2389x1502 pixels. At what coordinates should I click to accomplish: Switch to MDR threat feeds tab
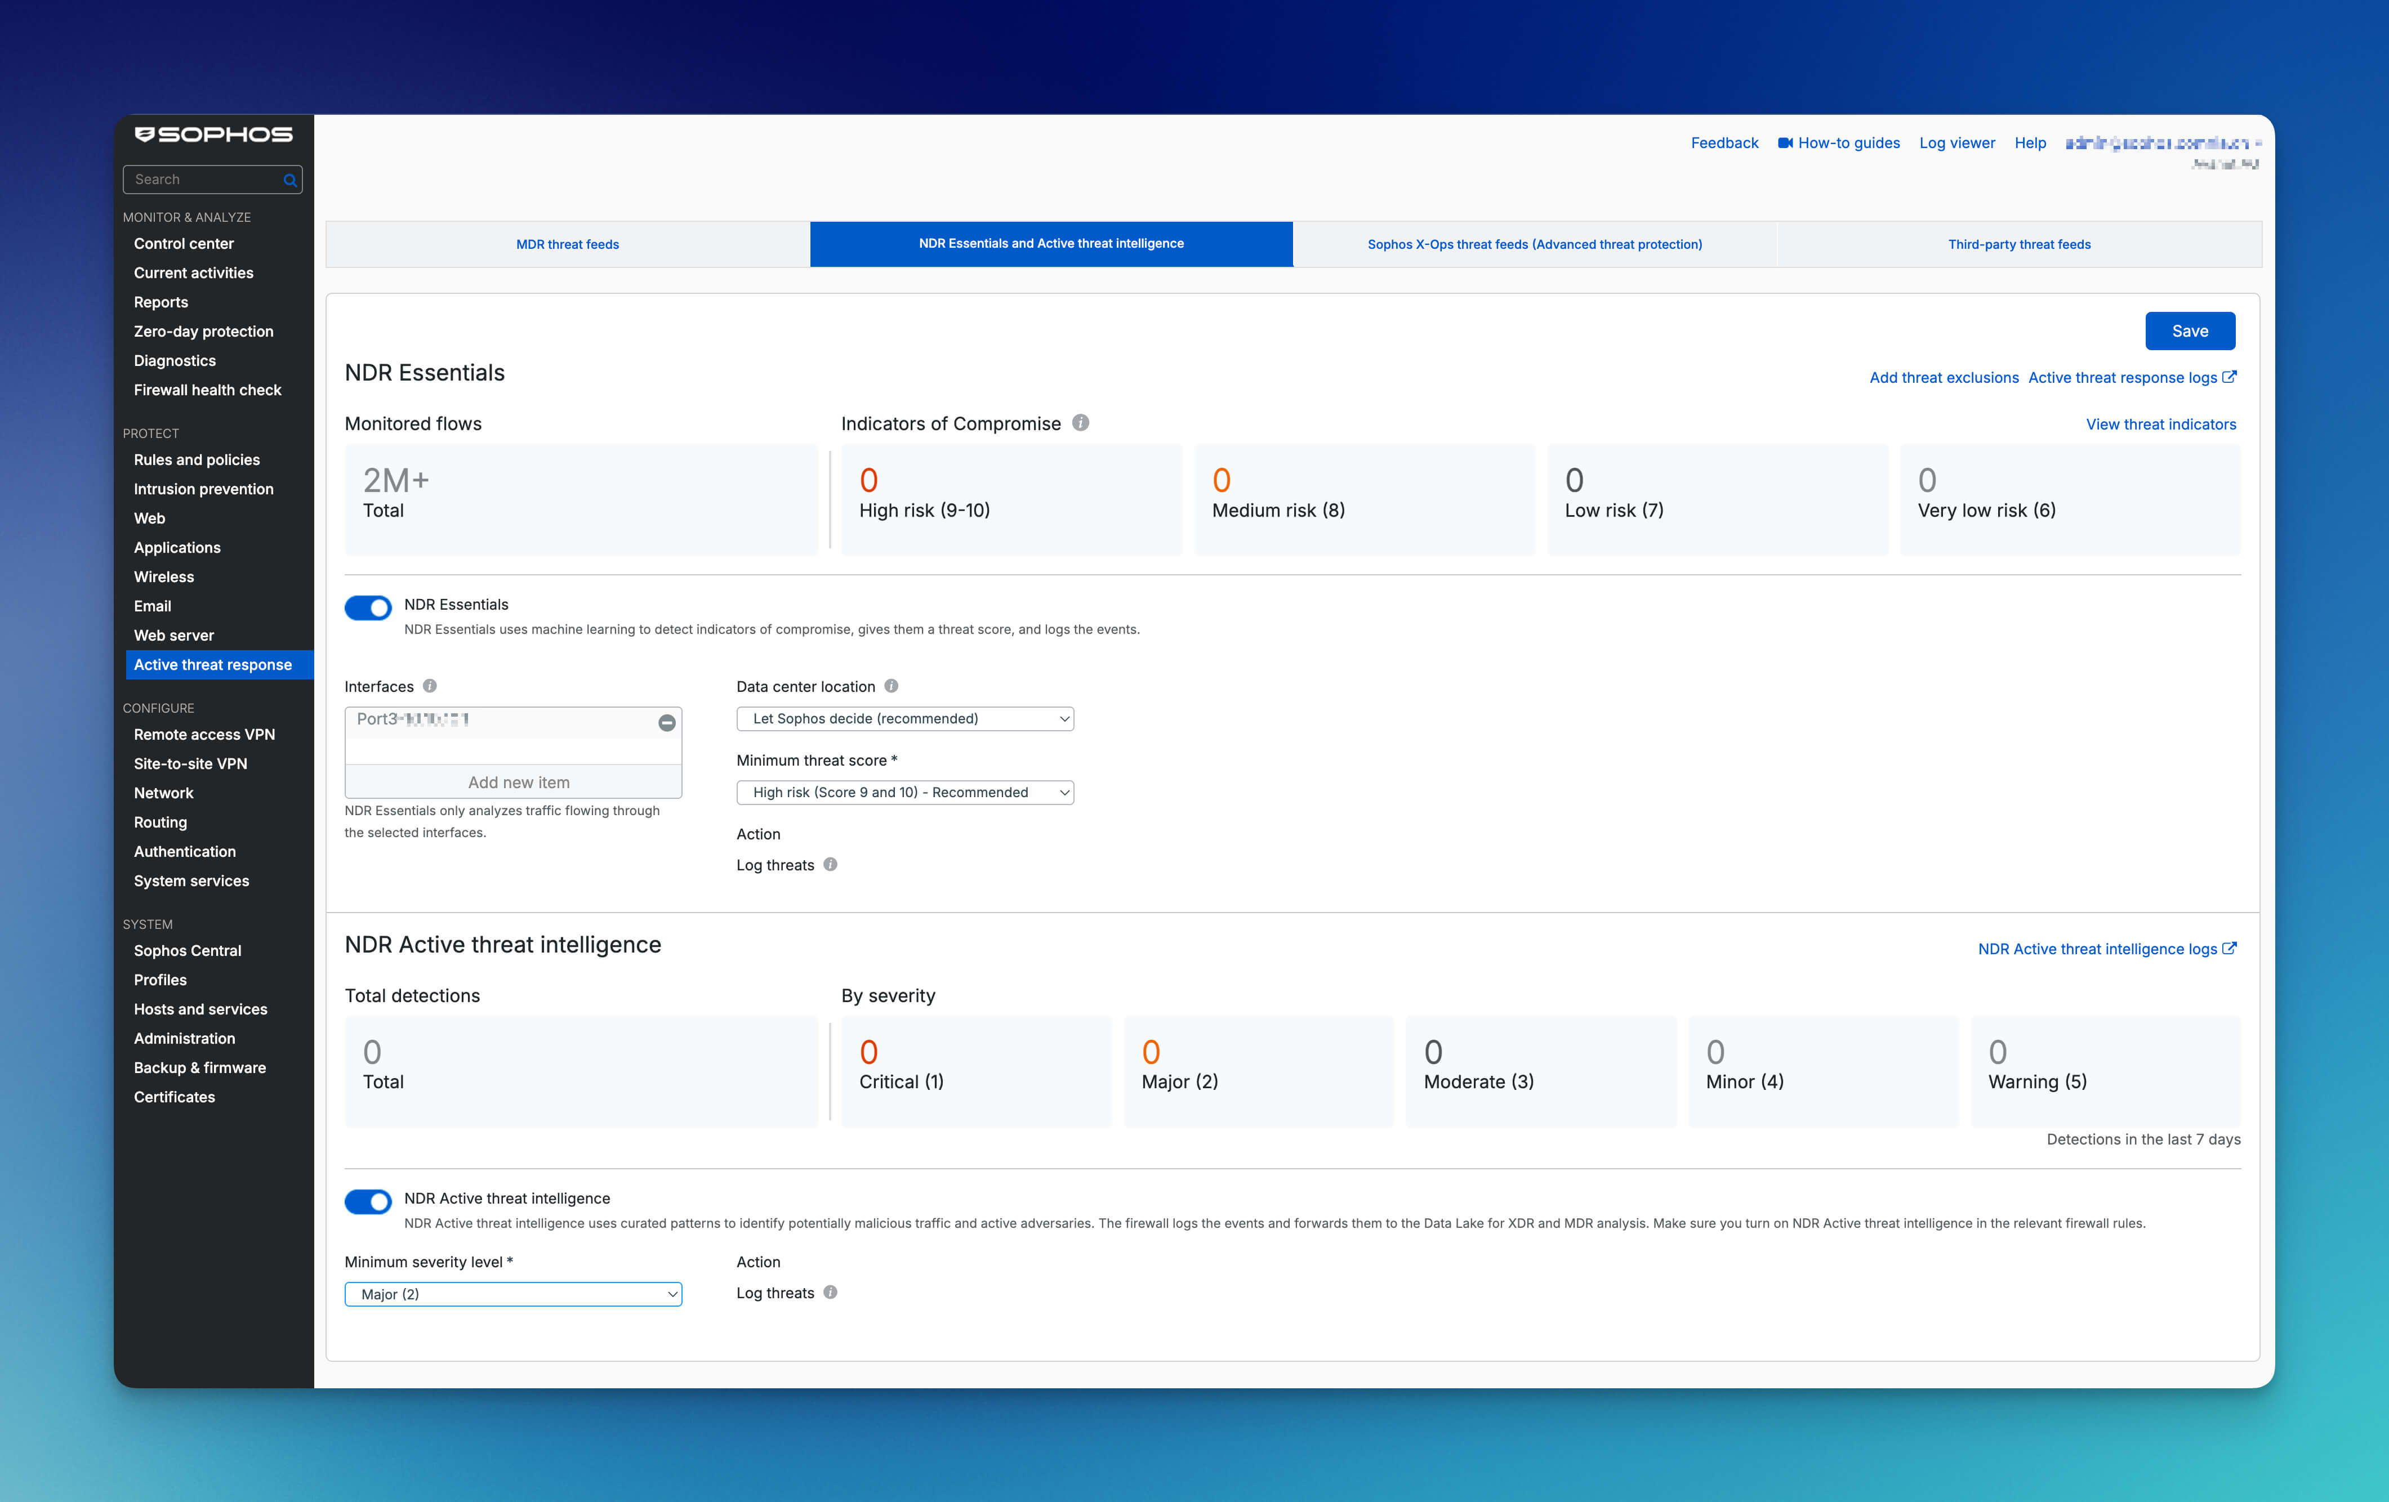[x=568, y=244]
